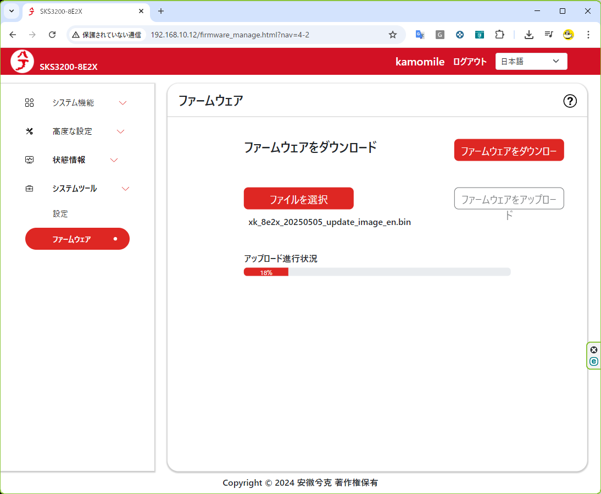Click the ファームウェア page title
601x494 pixels.
tap(211, 101)
